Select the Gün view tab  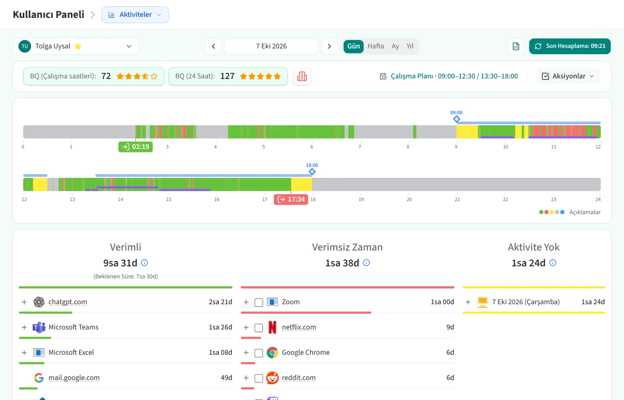pyautogui.click(x=353, y=46)
